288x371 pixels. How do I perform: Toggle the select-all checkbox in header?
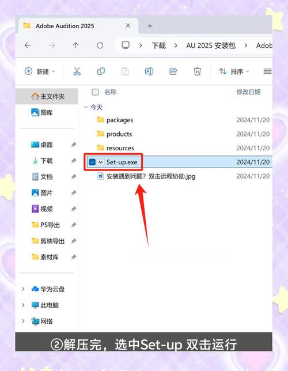click(95, 92)
